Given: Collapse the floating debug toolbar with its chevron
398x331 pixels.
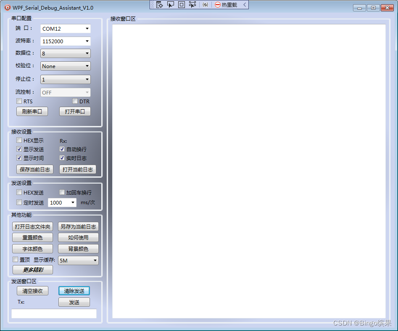Looking at the screenshot, I should click(x=244, y=4).
